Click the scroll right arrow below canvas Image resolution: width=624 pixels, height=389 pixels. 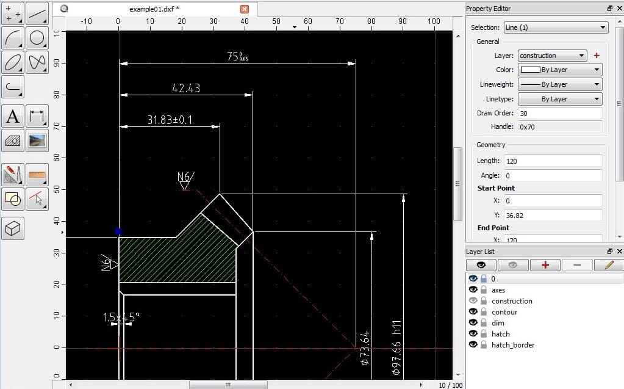coord(421,385)
